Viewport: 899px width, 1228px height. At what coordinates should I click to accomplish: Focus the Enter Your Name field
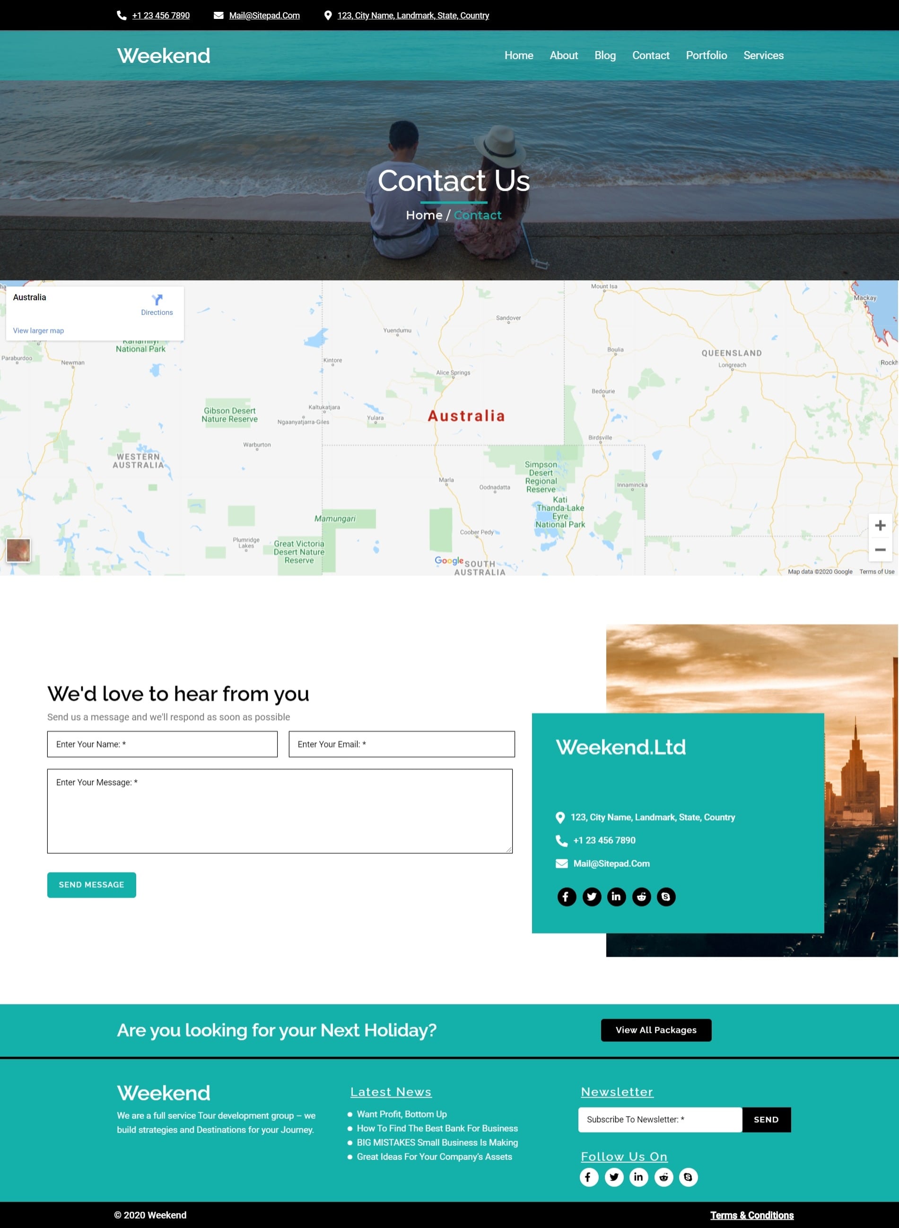[x=162, y=744]
